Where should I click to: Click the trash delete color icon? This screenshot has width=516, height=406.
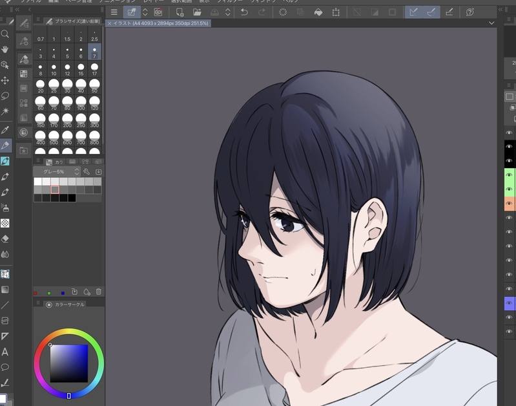pyautogui.click(x=98, y=292)
